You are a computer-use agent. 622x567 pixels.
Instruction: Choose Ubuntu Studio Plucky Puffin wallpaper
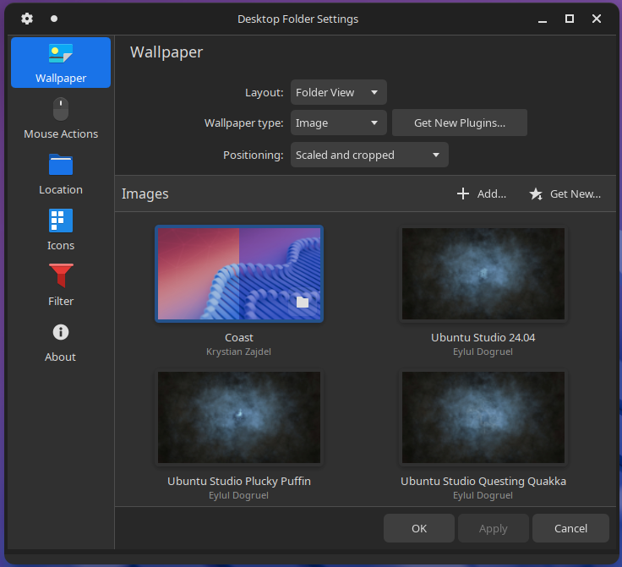pos(239,417)
